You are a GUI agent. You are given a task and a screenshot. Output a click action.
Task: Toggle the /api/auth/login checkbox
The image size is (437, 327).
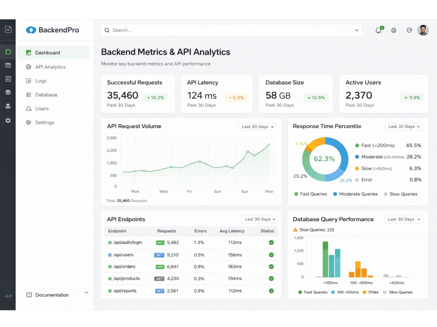[110, 243]
